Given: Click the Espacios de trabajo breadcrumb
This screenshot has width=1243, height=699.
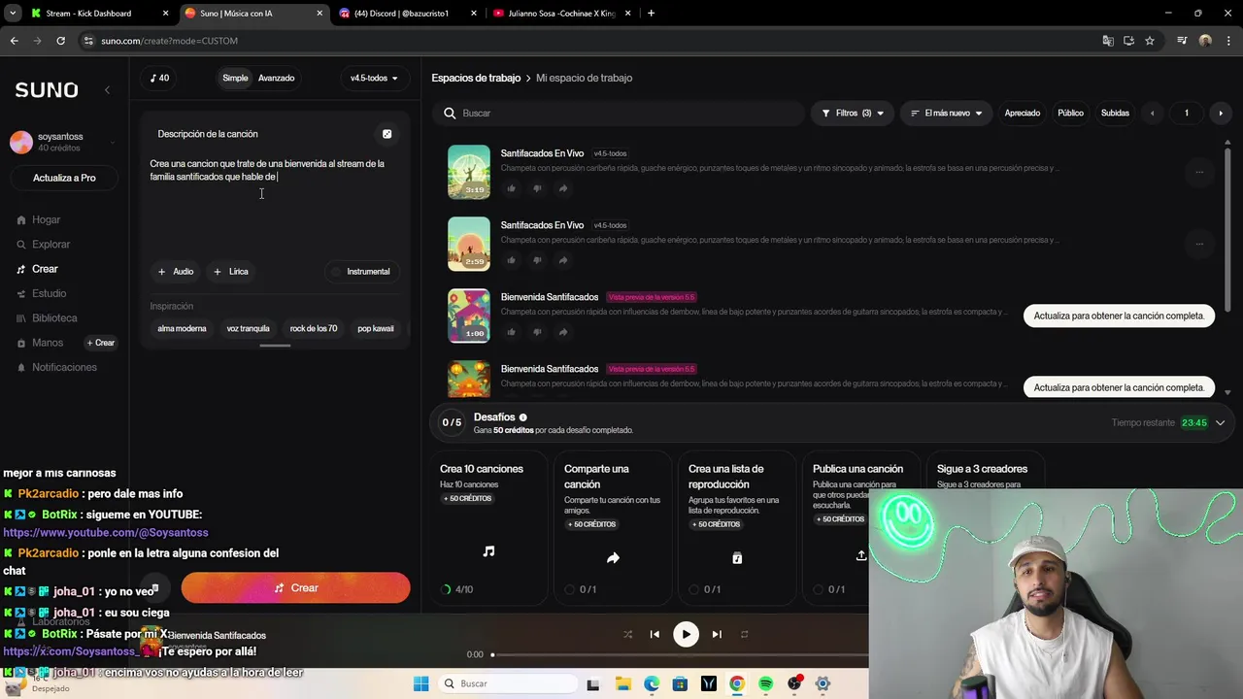Looking at the screenshot, I should pos(476,78).
